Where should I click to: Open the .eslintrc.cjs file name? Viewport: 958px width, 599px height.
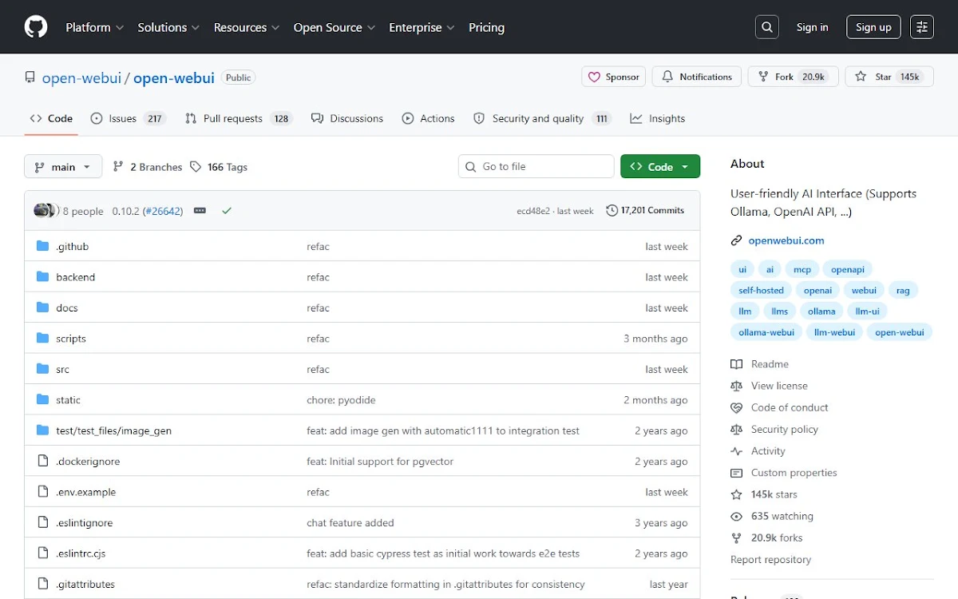[81, 553]
